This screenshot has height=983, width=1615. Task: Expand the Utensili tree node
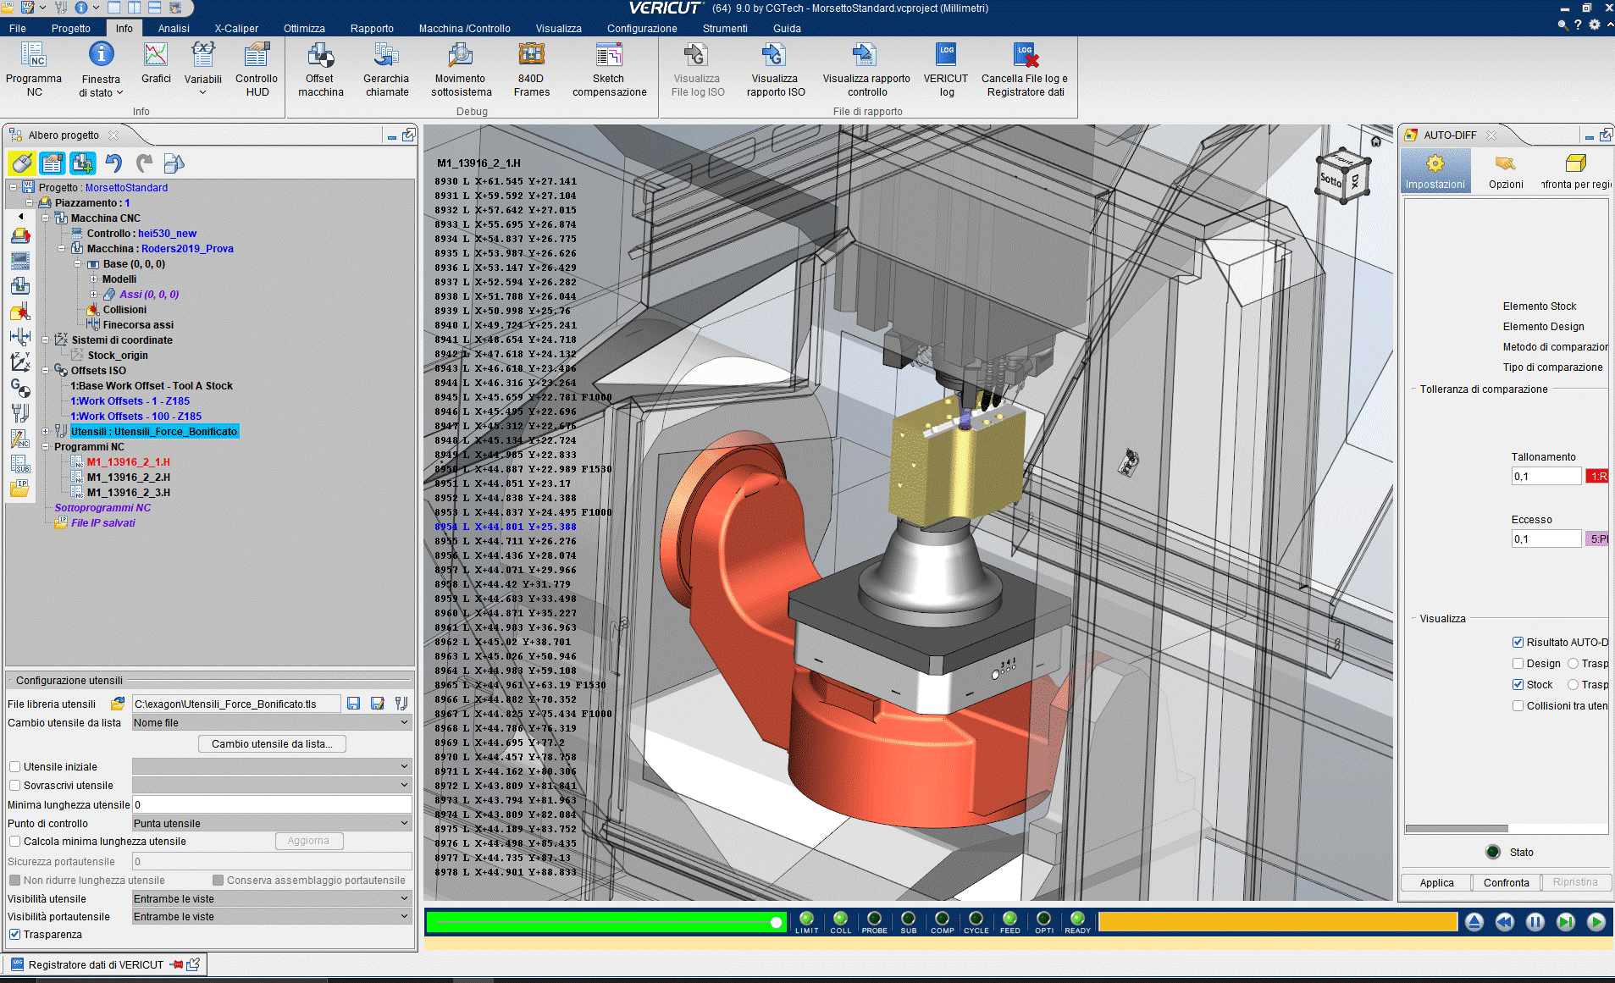pos(45,432)
